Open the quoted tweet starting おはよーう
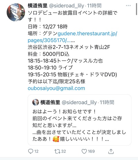Image resolution: width=138 pixels, height=160 pixels. click(79, 120)
